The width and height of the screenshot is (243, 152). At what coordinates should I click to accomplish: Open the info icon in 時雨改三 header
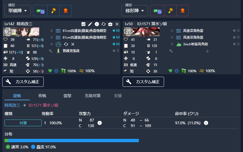pyautogui.click(x=97, y=24)
